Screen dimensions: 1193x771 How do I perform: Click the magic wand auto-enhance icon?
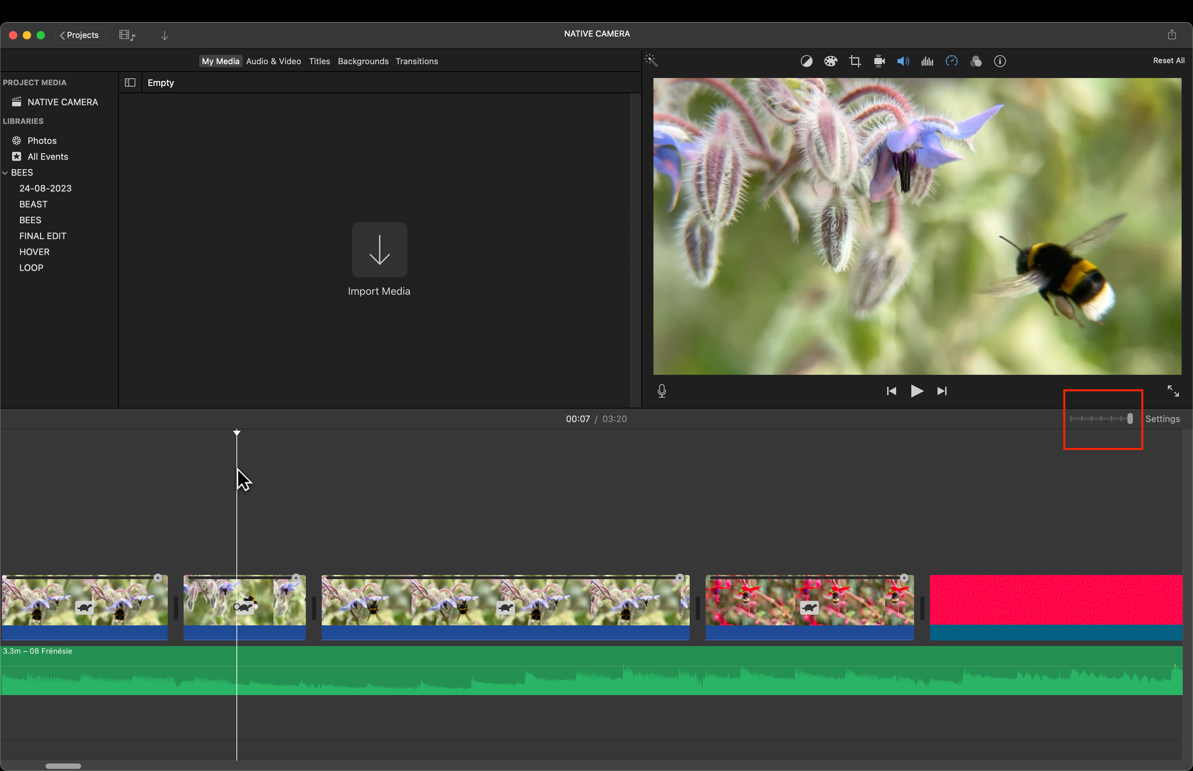tap(651, 61)
